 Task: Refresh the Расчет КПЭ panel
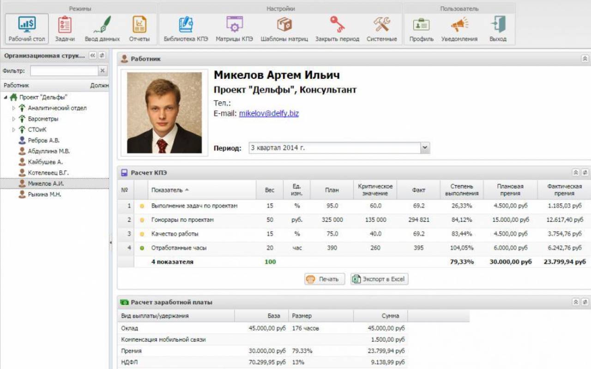click(x=585, y=173)
